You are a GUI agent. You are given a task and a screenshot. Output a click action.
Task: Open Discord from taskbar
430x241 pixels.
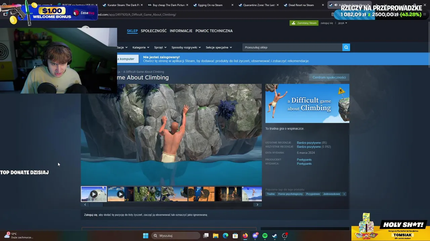(255, 236)
